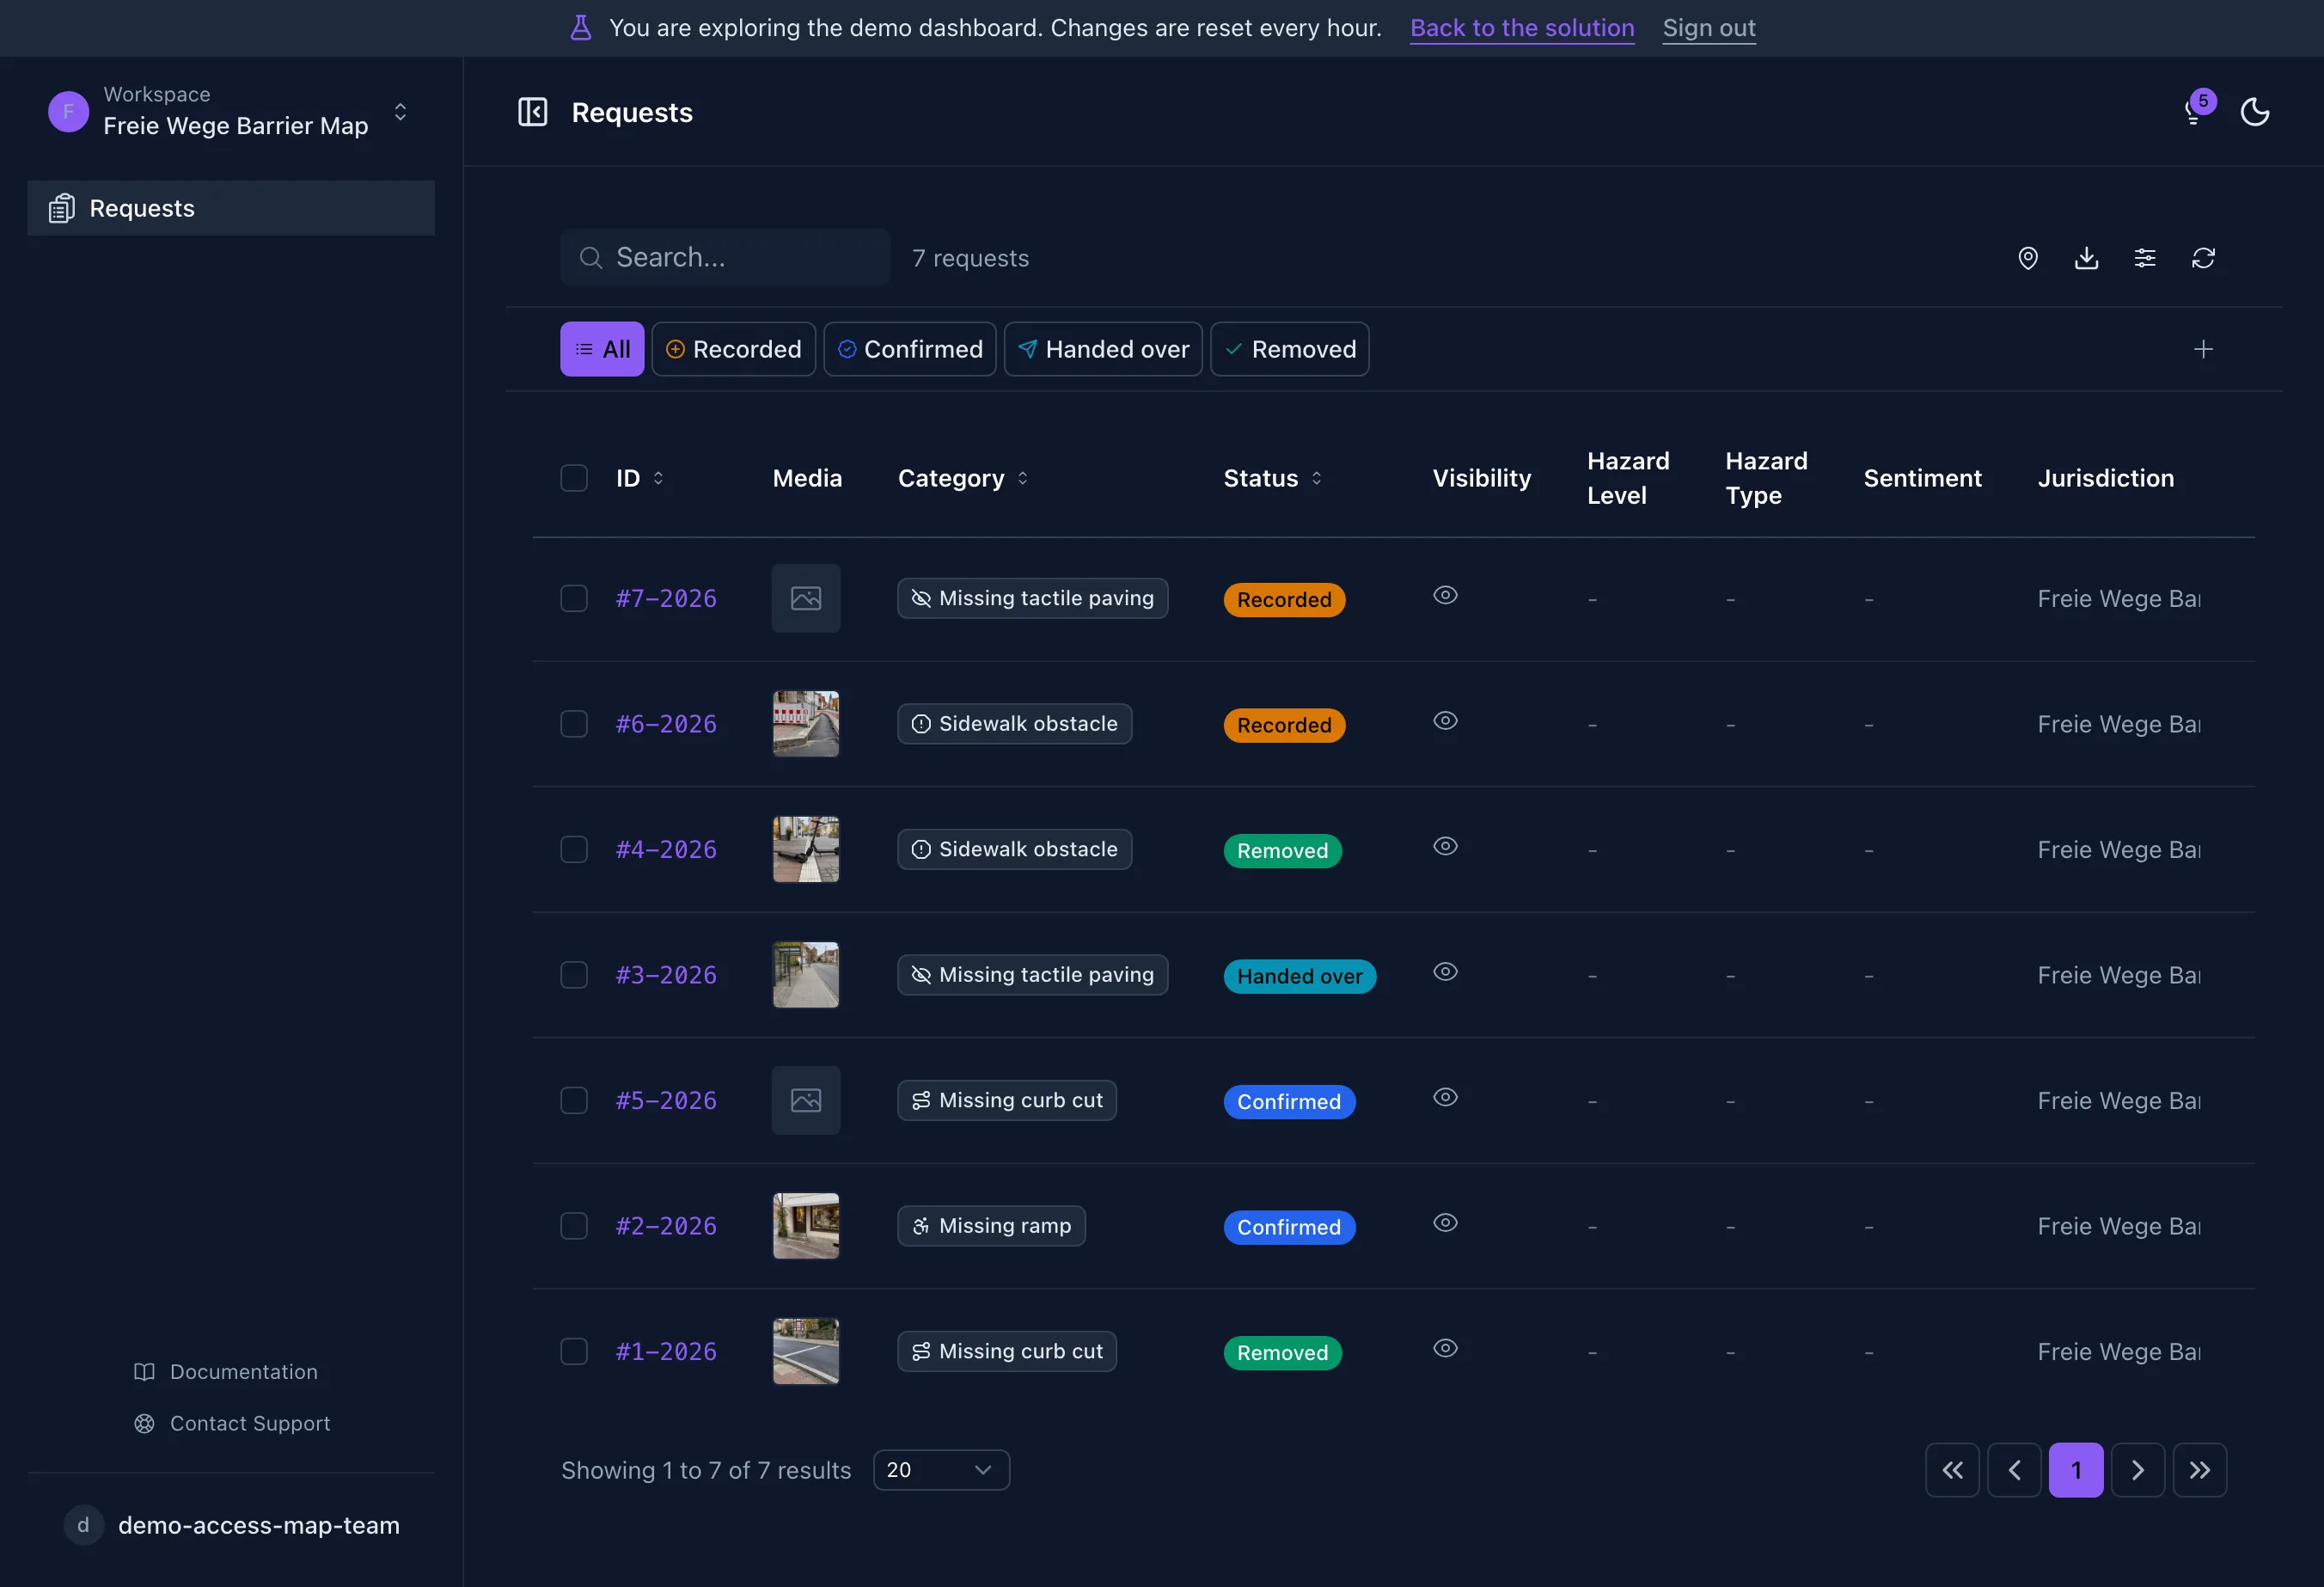Select all rows via header checkbox
2324x1587 pixels.
click(574, 478)
